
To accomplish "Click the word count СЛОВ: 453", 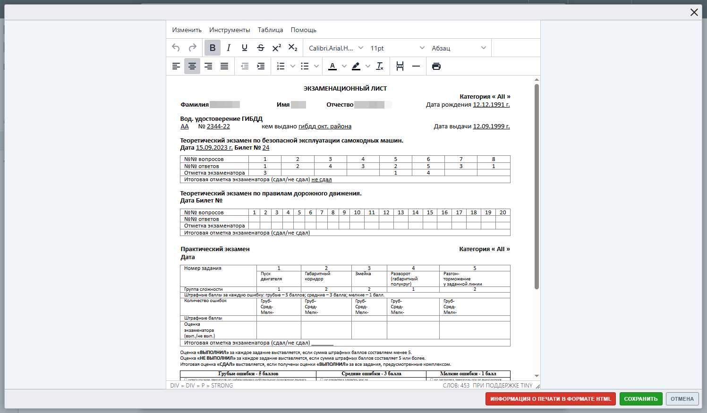I will (456, 386).
